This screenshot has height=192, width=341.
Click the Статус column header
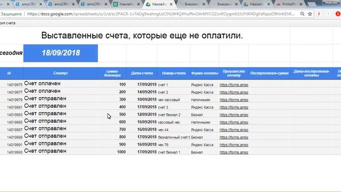(x=60, y=73)
